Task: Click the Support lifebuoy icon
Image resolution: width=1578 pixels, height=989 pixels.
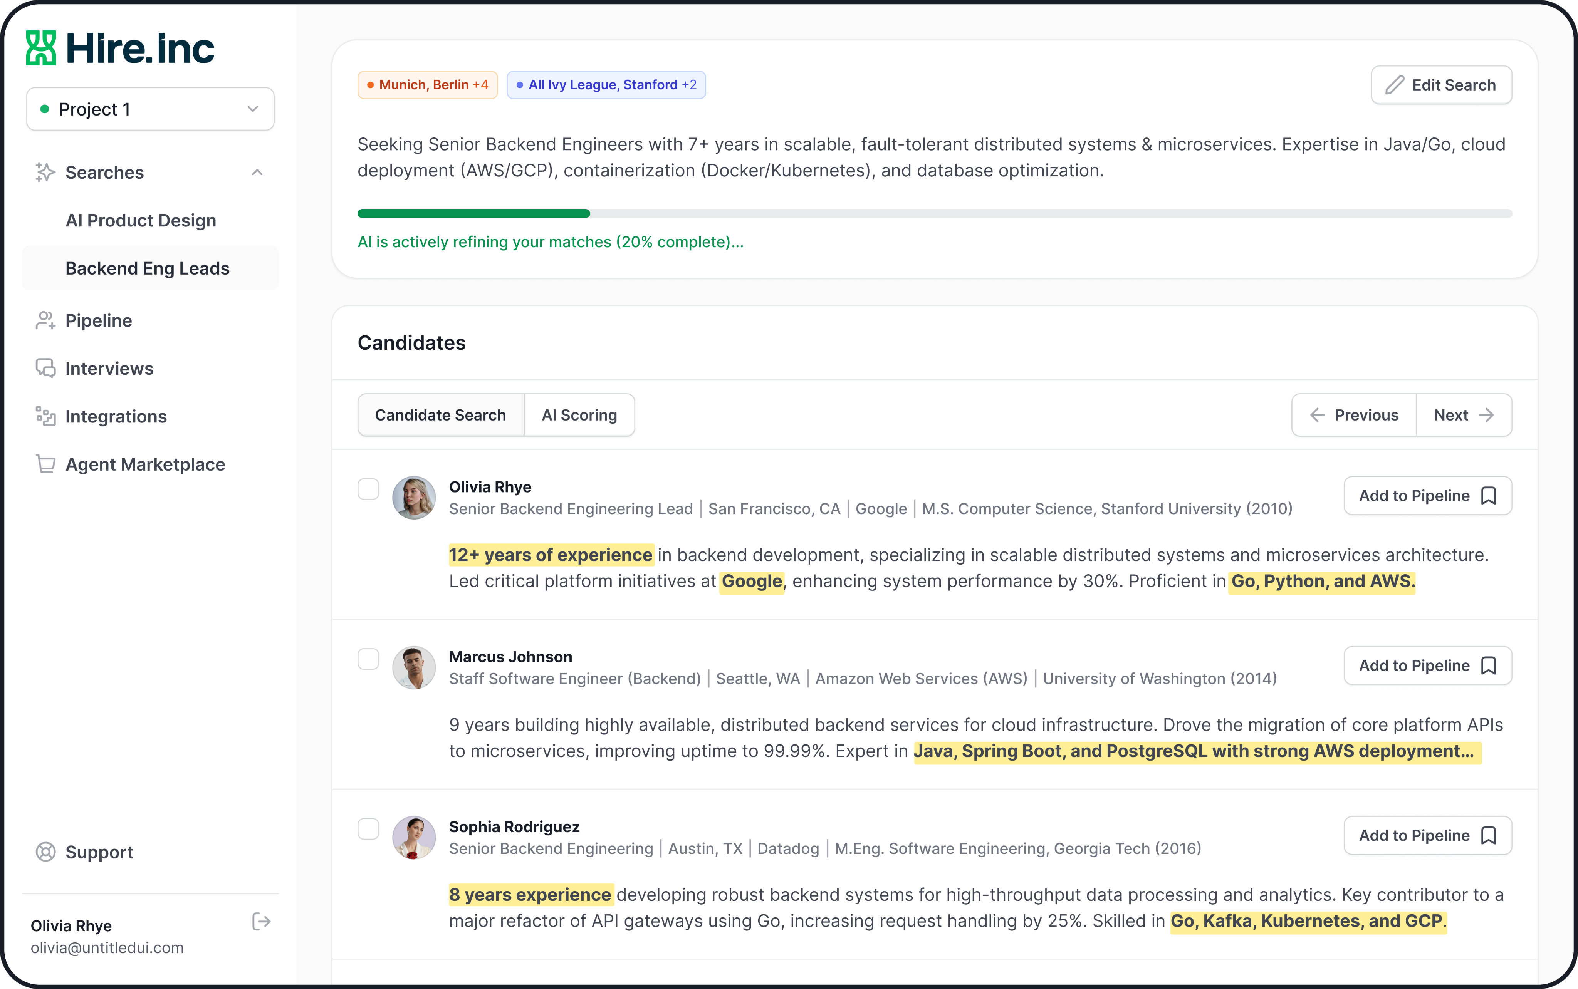Action: click(x=45, y=852)
